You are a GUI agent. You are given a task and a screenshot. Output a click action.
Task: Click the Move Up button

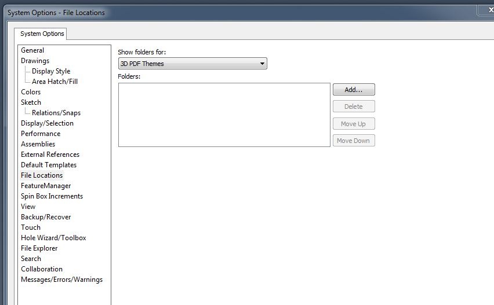pos(354,124)
